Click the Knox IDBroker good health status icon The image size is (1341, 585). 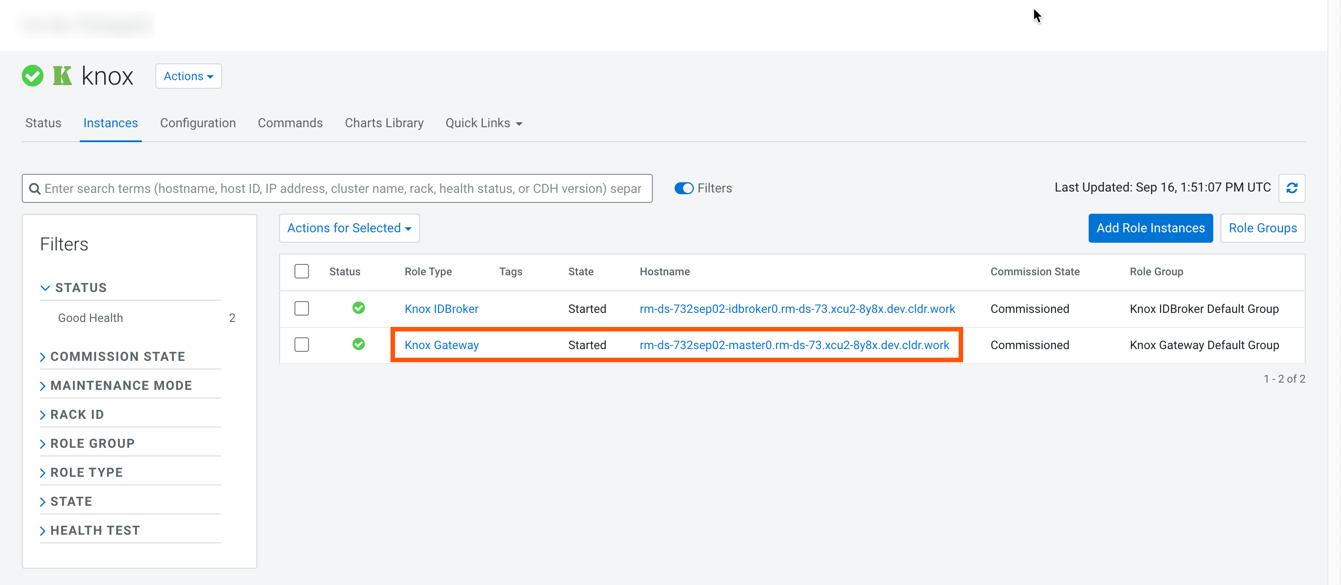358,308
